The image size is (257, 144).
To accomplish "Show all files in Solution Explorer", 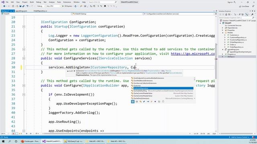I will pyautogui.click(x=243, y=14).
